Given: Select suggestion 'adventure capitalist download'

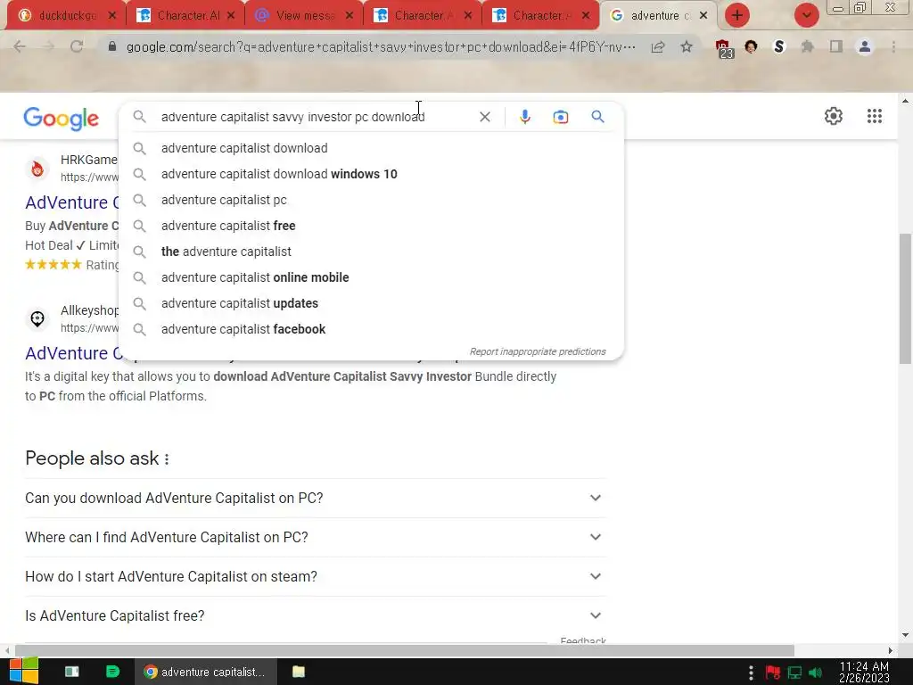Looking at the screenshot, I should (x=371, y=148).
